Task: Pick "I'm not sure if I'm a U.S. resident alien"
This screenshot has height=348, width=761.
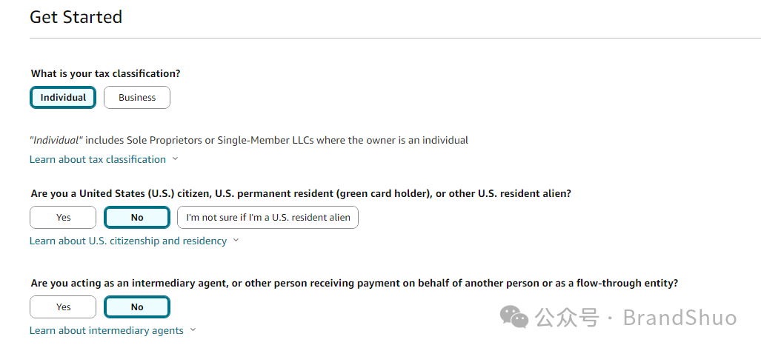Action: [267, 217]
